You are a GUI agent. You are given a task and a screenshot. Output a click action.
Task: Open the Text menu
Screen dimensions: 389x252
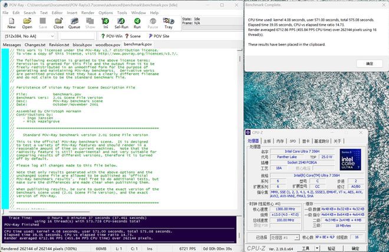(x=44, y=12)
